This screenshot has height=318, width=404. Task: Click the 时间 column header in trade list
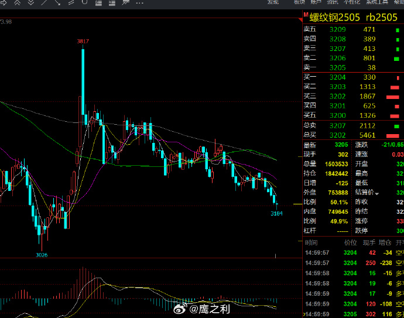point(311,242)
